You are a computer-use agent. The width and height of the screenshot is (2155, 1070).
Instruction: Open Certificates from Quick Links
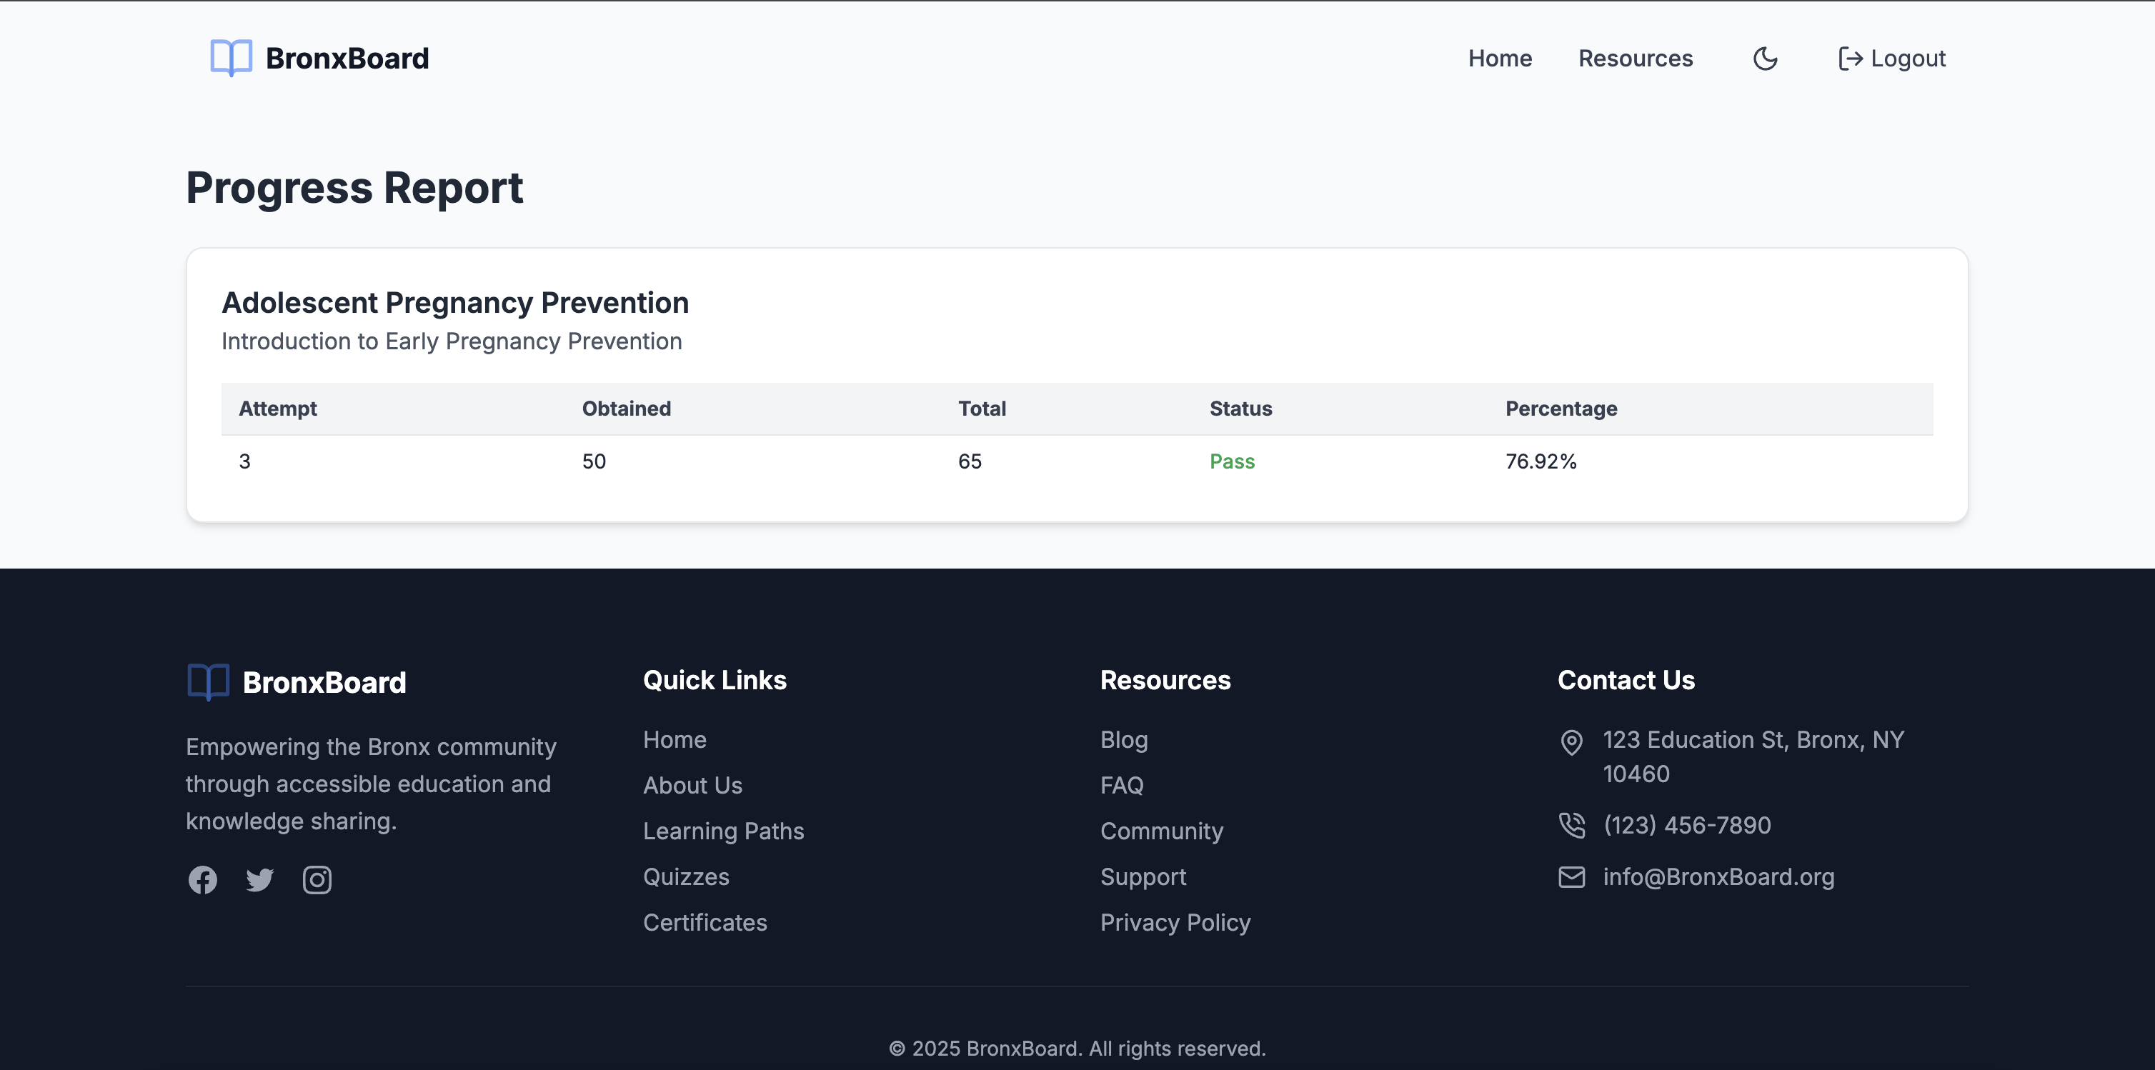(705, 922)
